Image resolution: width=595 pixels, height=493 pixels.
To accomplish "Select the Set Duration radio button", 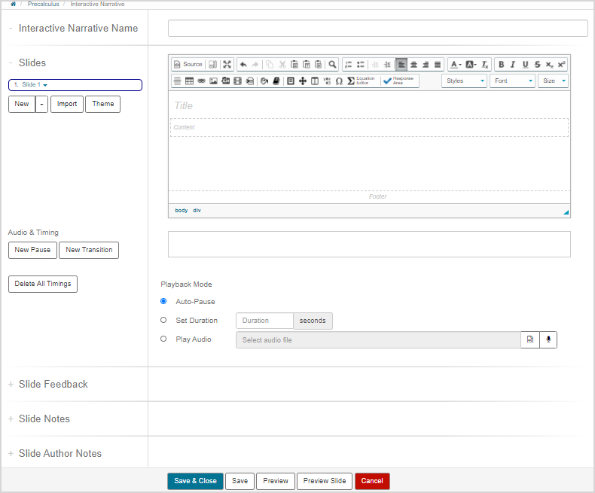I will [x=163, y=320].
